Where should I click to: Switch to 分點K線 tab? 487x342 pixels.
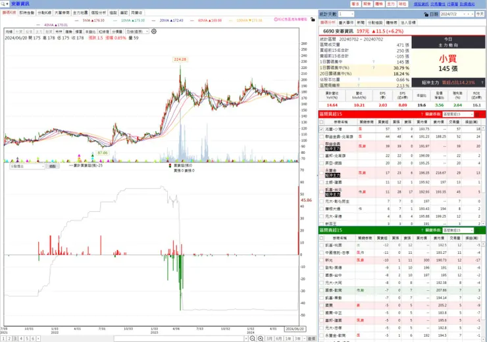tap(44, 12)
